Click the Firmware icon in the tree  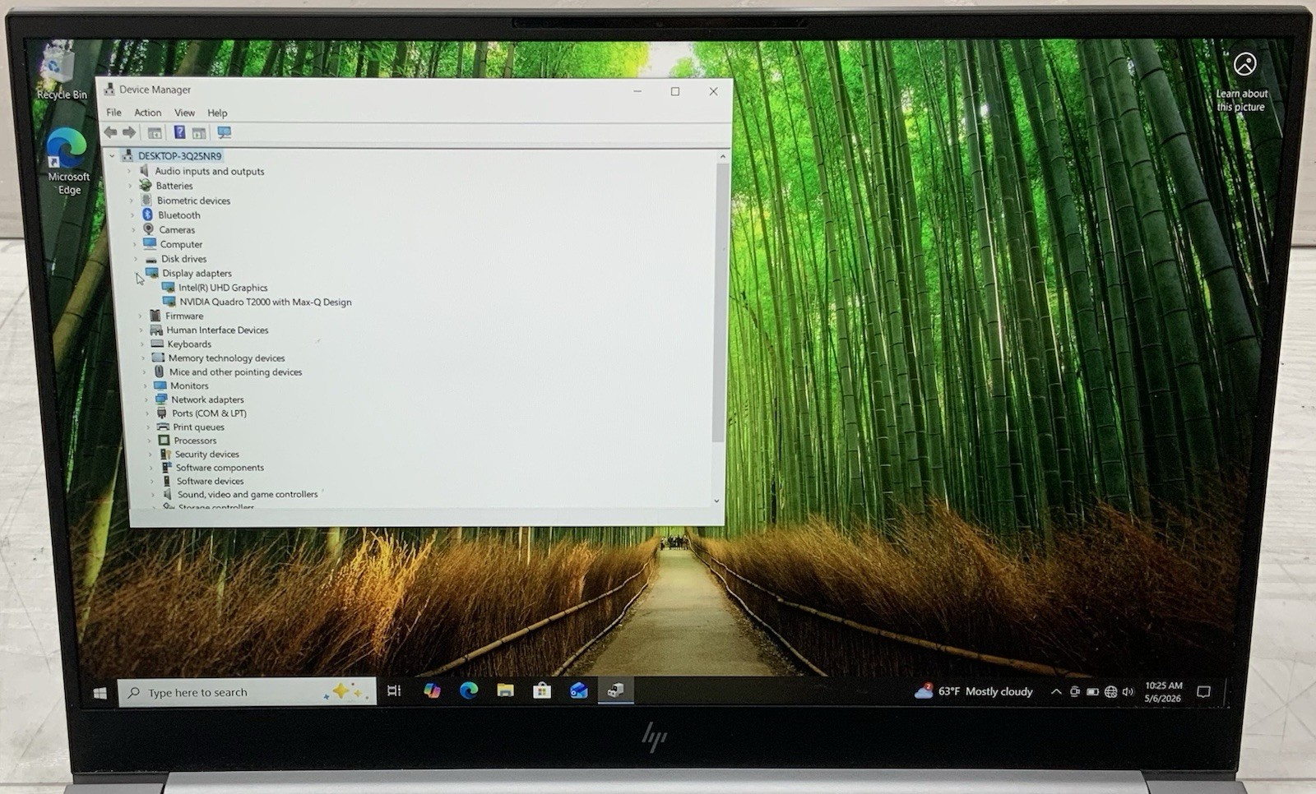pos(155,316)
